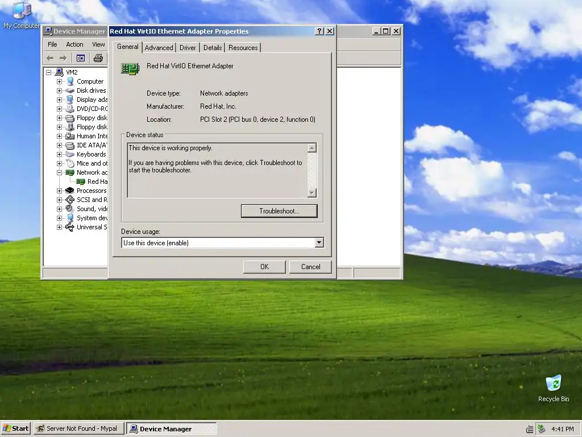Select the IDE ATA/ATAPI controllers icon

click(70, 145)
